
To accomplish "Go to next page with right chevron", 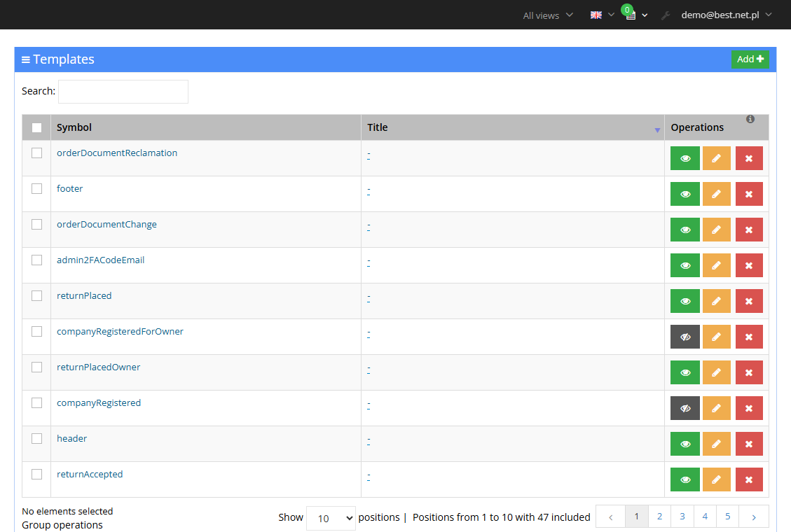I will tap(754, 517).
